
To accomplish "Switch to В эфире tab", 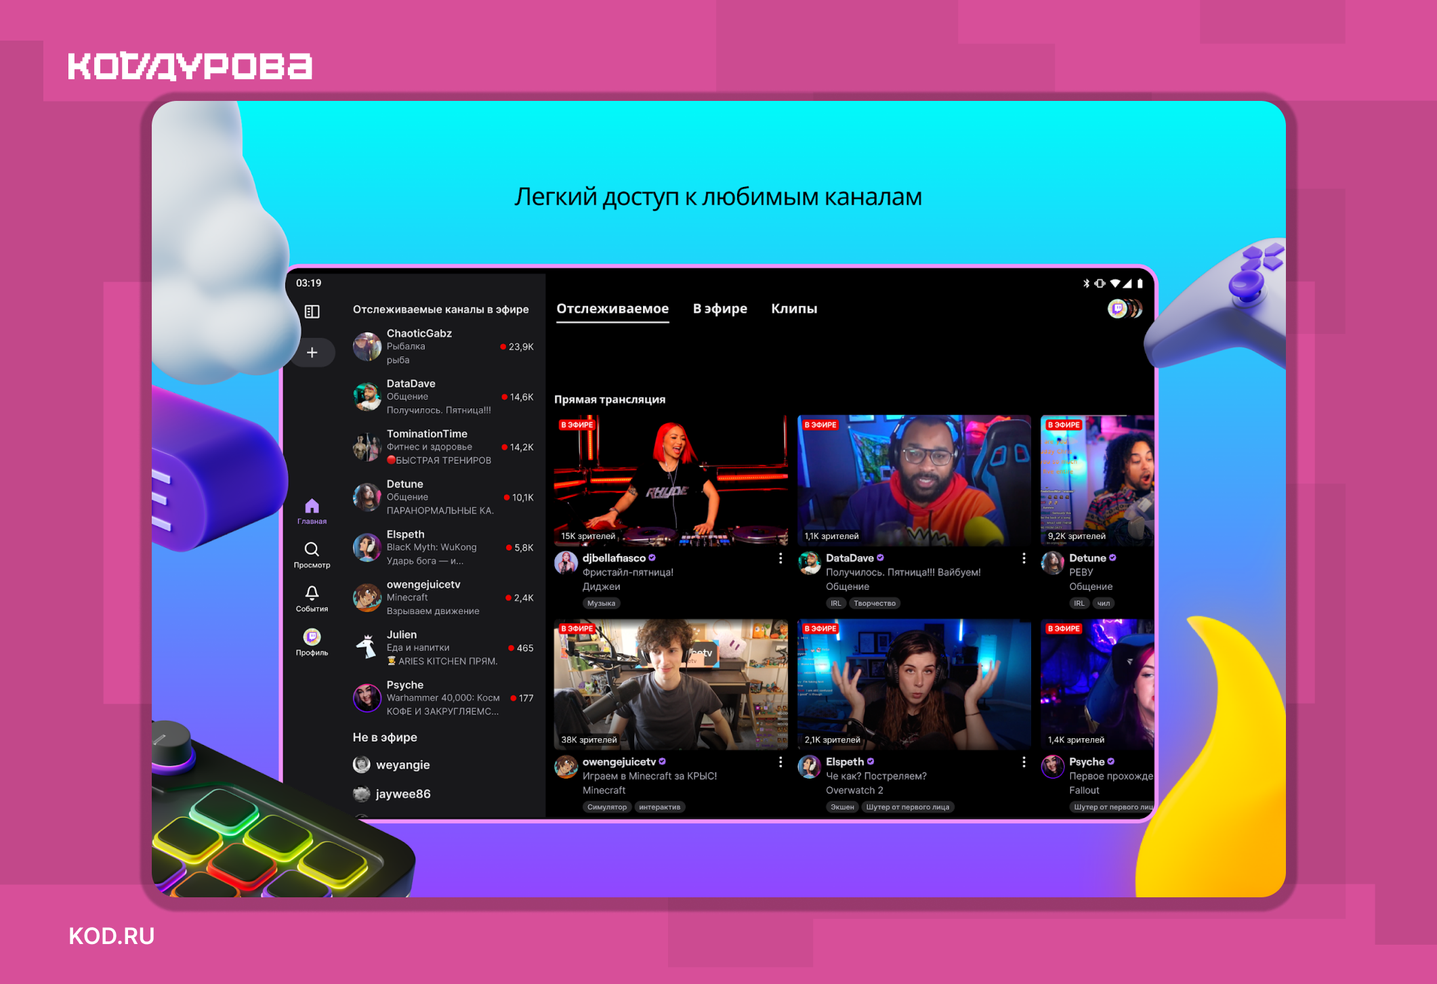I will point(720,309).
